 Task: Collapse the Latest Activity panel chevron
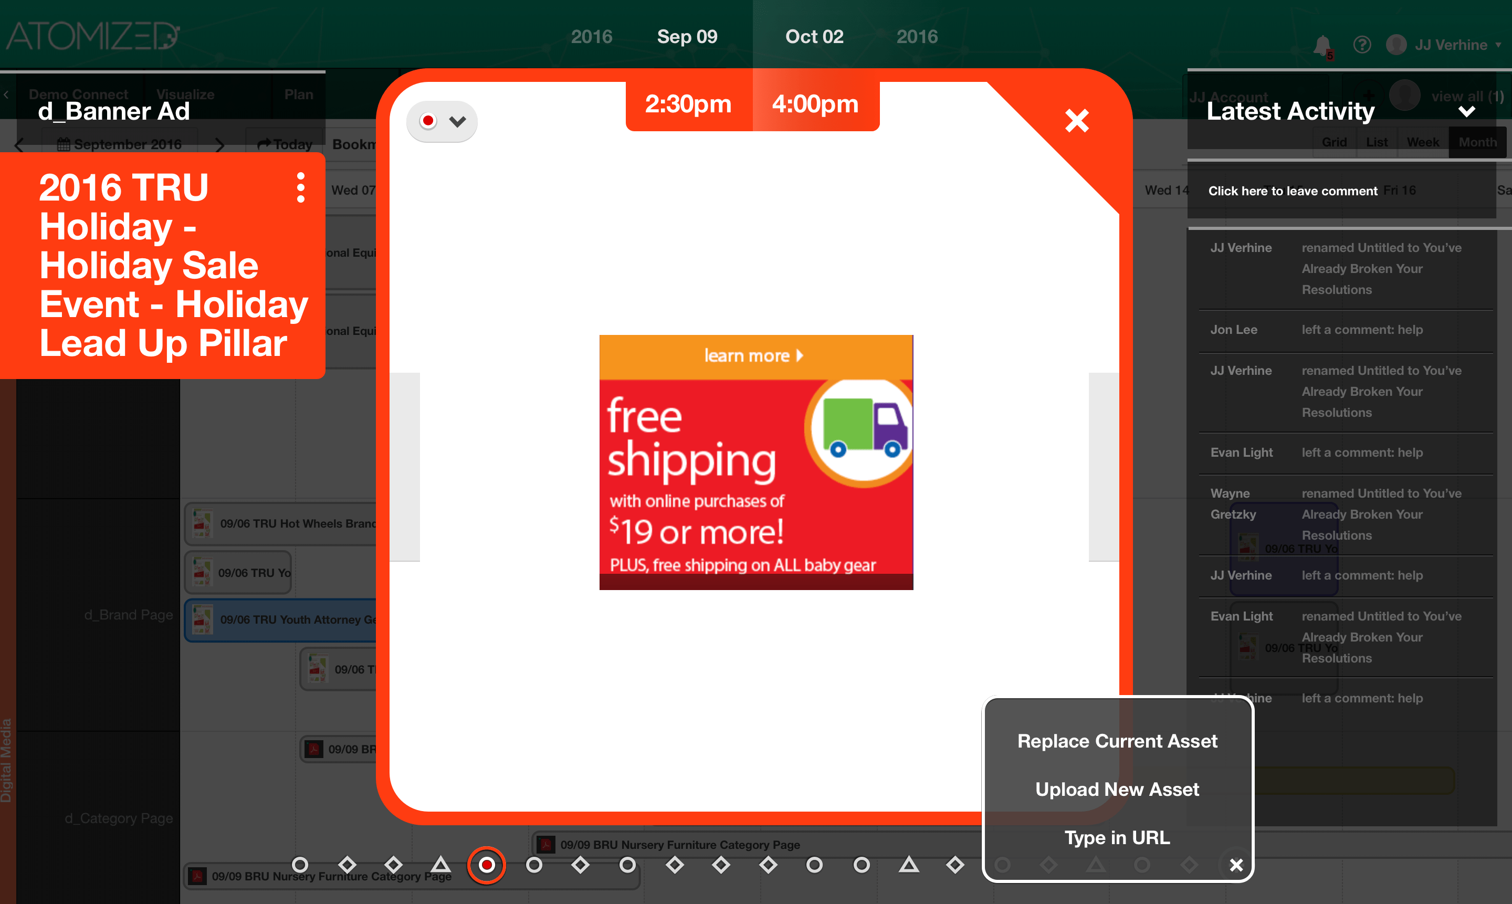[x=1467, y=111]
